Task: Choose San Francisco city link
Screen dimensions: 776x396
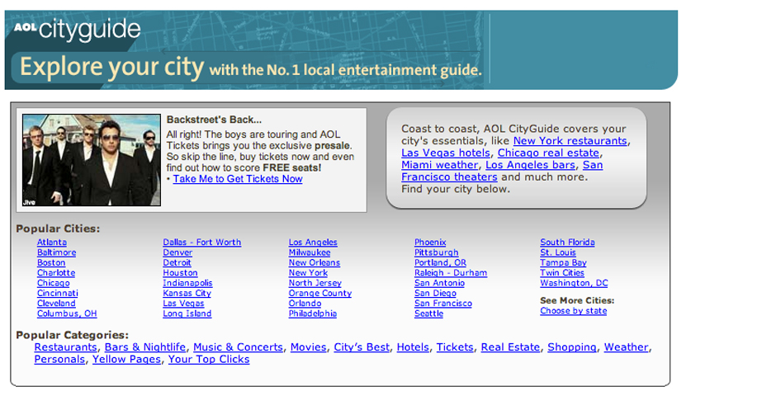Action: [x=443, y=304]
